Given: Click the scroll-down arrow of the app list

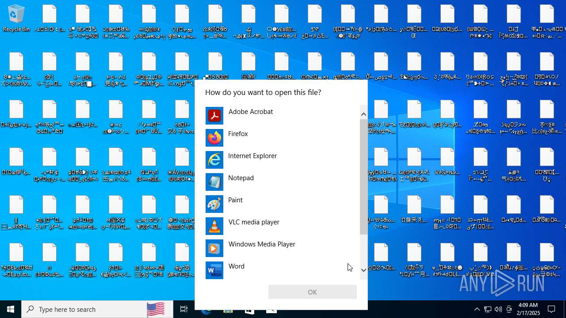Looking at the screenshot, I should [x=363, y=270].
